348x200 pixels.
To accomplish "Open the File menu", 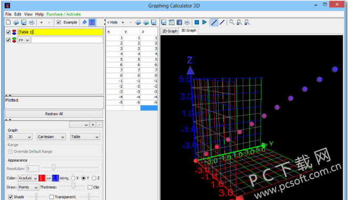I will 9,14.
